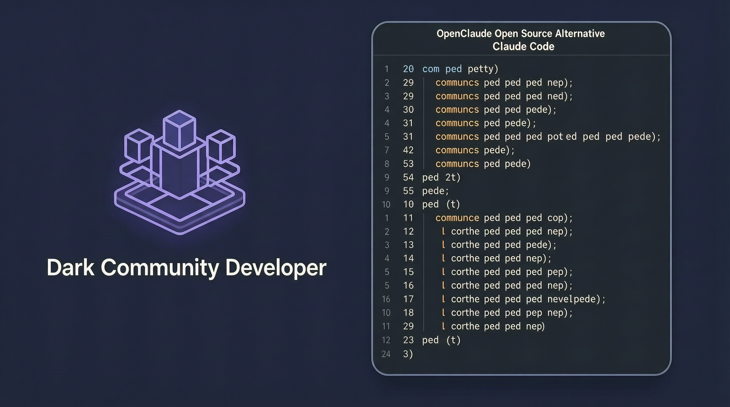Viewport: 730px width, 407px height.
Task: Click the line "communce ped ped ped cop);"
Action: (x=504, y=218)
